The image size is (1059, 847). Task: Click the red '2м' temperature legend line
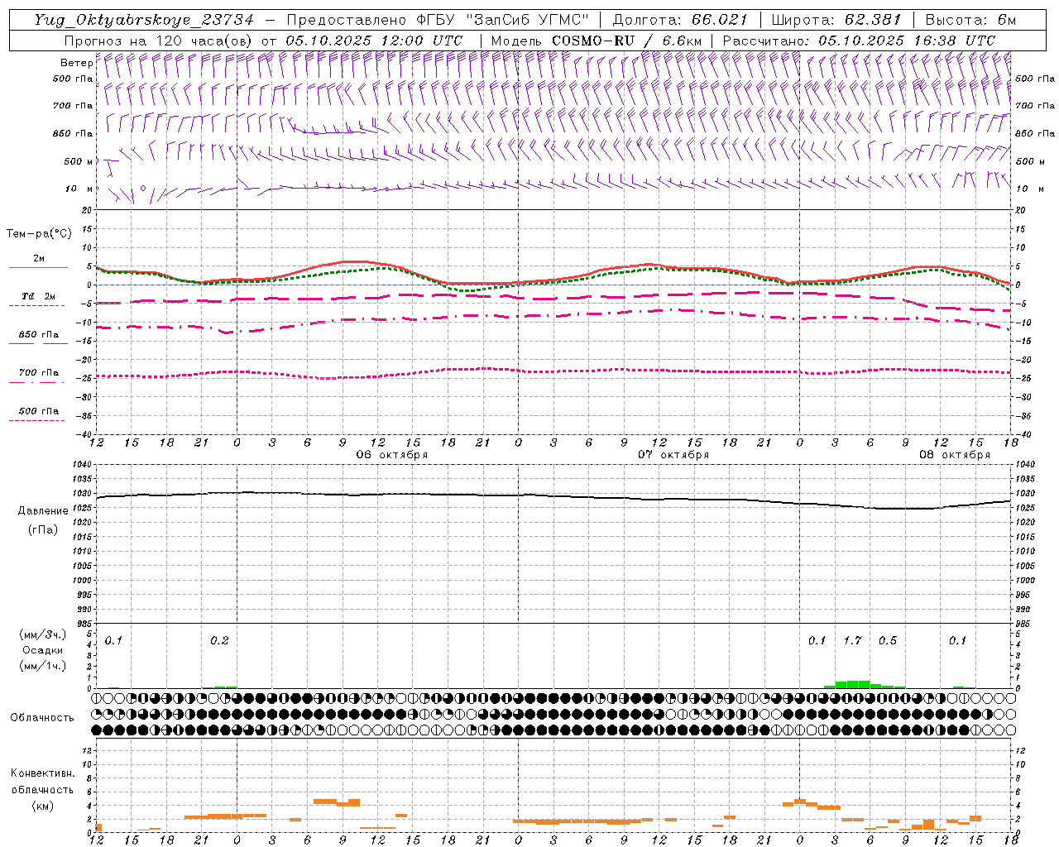point(38,267)
